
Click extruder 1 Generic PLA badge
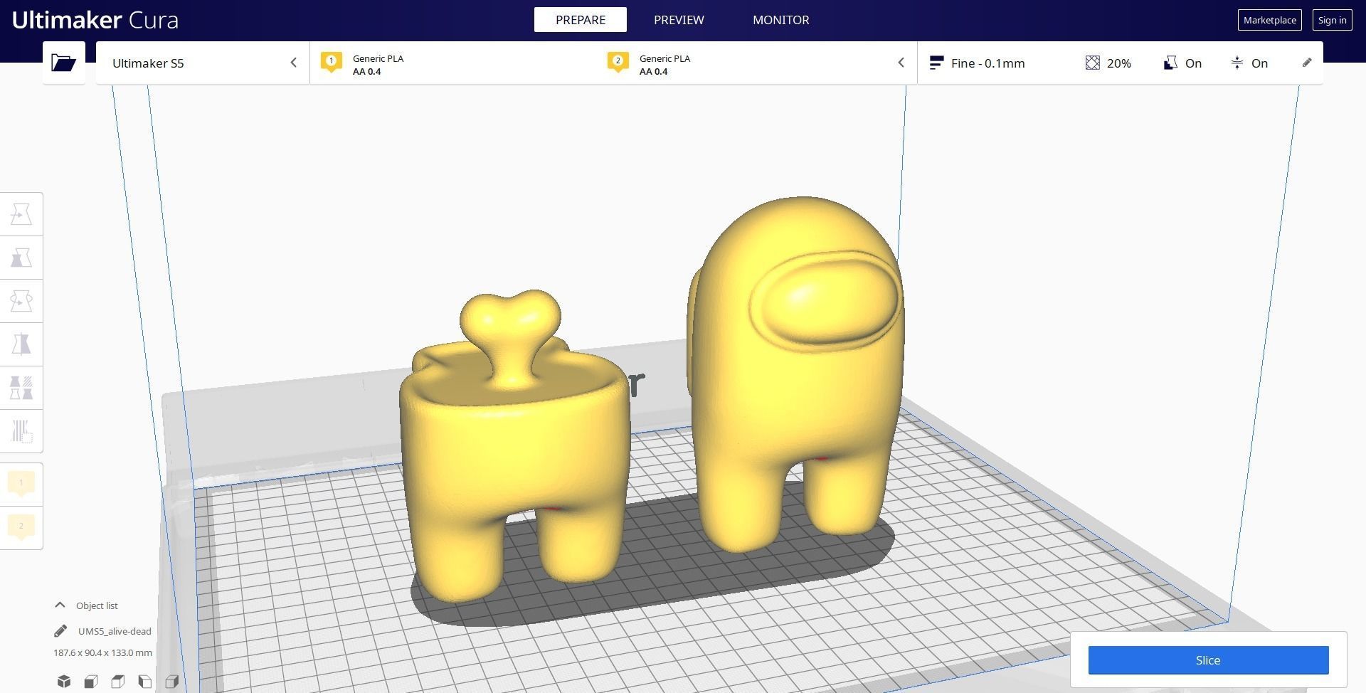331,62
